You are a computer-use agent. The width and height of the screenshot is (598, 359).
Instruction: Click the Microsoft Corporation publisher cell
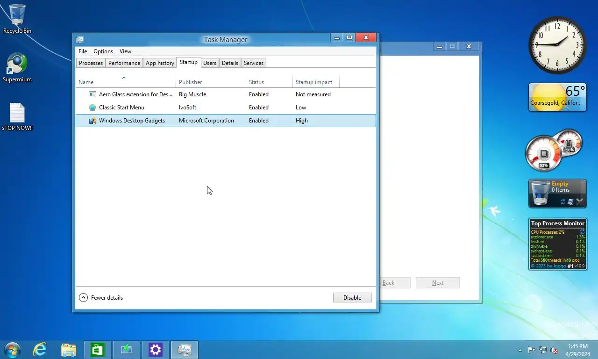pos(206,121)
